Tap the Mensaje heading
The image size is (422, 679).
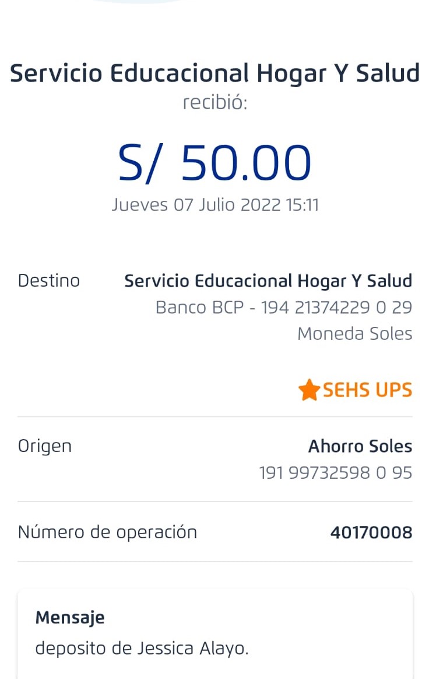[x=70, y=617]
